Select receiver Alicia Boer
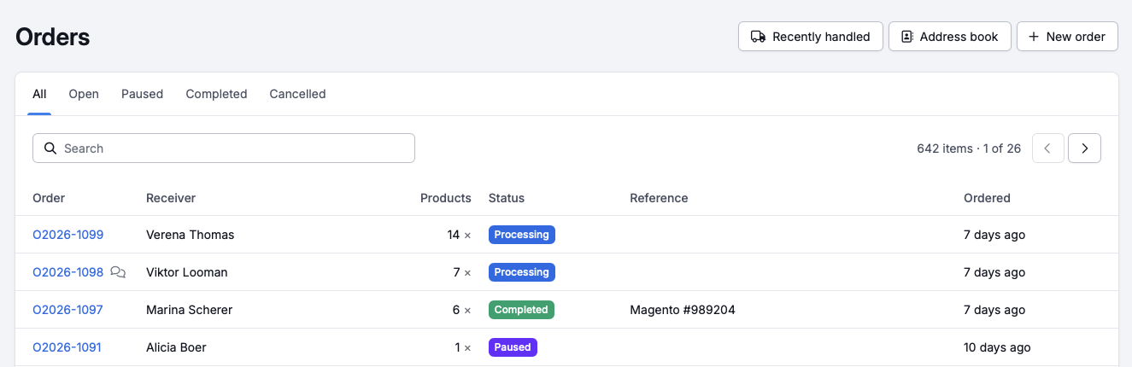Image resolution: width=1132 pixels, height=367 pixels. coord(176,347)
